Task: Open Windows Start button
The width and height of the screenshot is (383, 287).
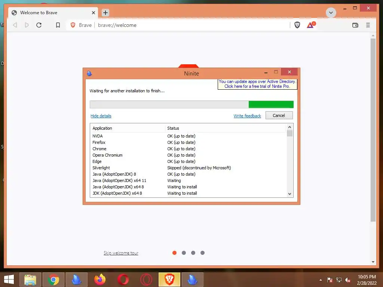Action: click(9, 280)
